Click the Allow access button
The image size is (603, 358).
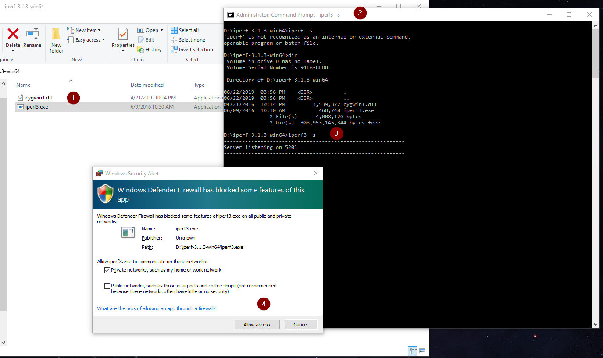257,325
